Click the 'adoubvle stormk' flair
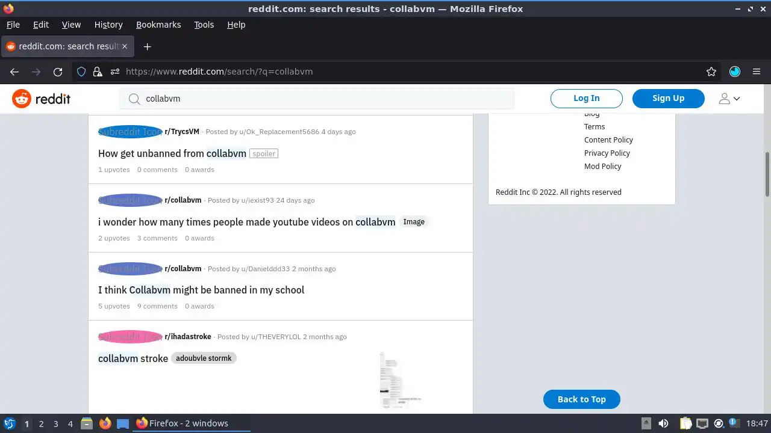The height and width of the screenshot is (433, 771). [204, 358]
